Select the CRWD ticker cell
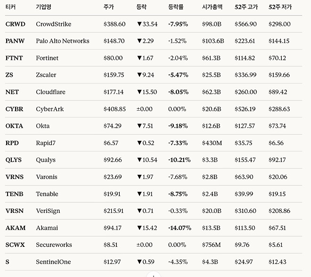311x277 pixels. coord(16,24)
